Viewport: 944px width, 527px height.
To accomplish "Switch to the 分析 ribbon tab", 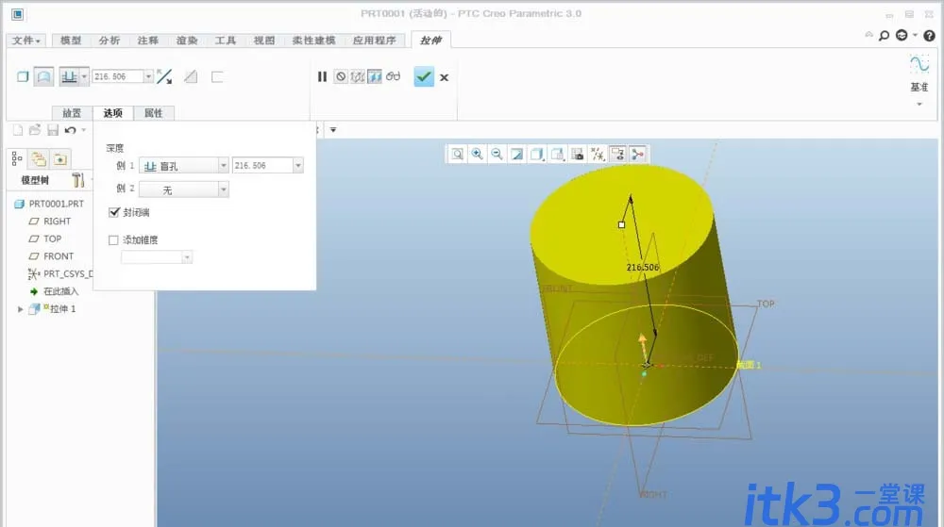I will pyautogui.click(x=109, y=41).
